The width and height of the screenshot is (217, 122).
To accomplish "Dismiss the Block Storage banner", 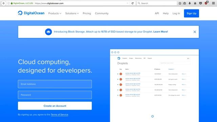I will tap(195, 32).
